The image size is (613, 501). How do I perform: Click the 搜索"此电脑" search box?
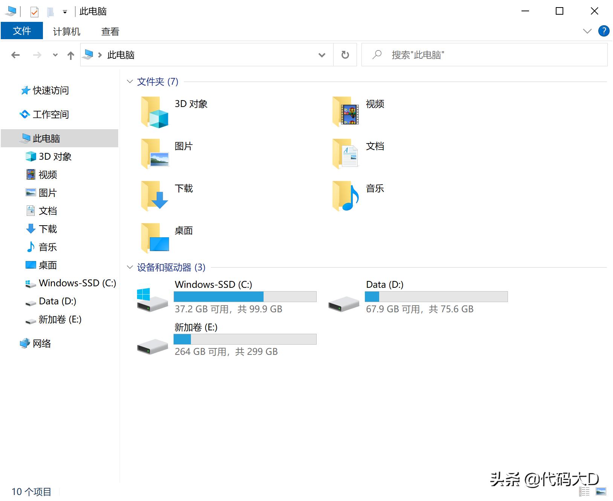pyautogui.click(x=452, y=55)
